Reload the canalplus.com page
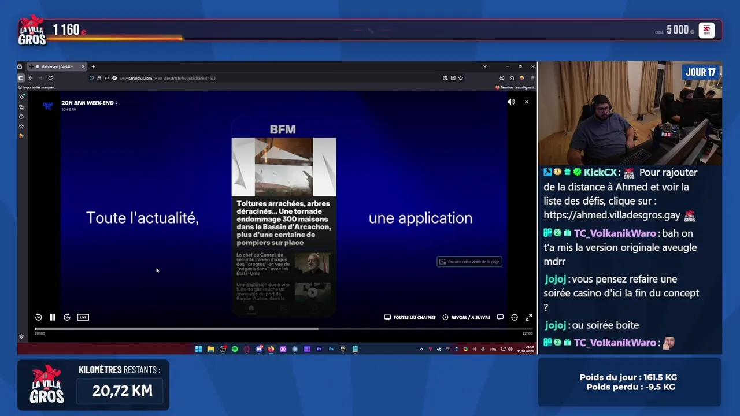740x416 pixels. pos(50,78)
